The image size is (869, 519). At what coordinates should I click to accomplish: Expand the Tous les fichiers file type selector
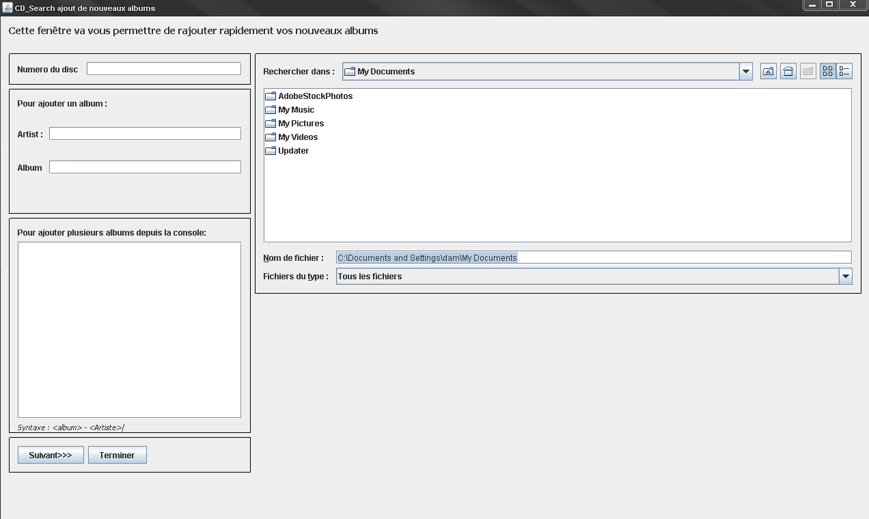tap(846, 276)
